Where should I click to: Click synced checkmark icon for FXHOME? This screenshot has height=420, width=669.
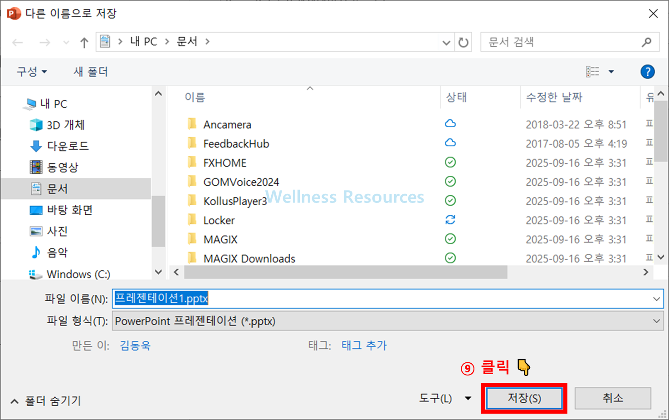coord(450,162)
